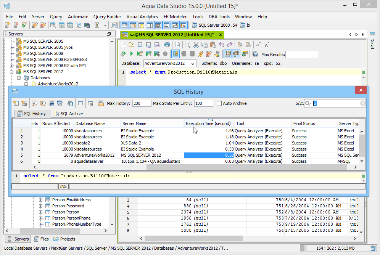Switch to the SQL Archive tab
The width and height of the screenshot is (380, 255).
[x=69, y=113]
